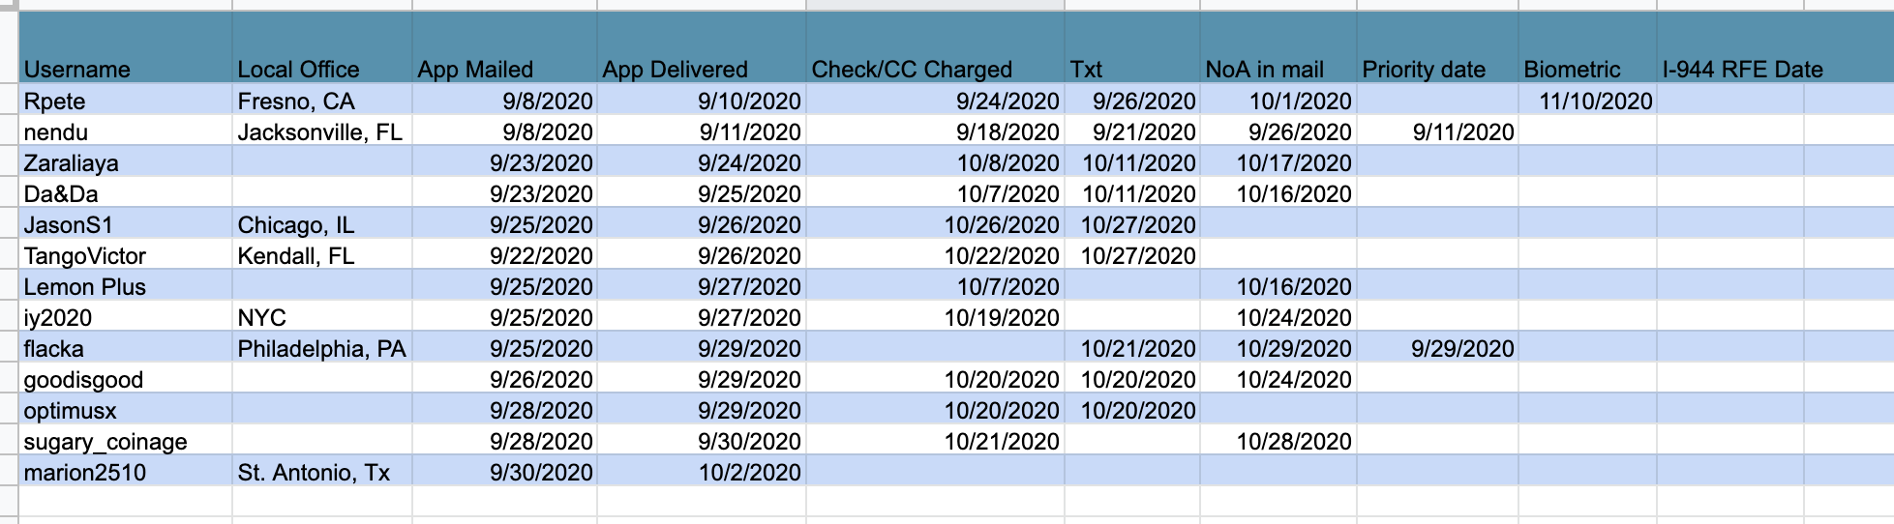Click iy2020's NYC office cell
The image size is (1894, 524).
click(x=322, y=317)
